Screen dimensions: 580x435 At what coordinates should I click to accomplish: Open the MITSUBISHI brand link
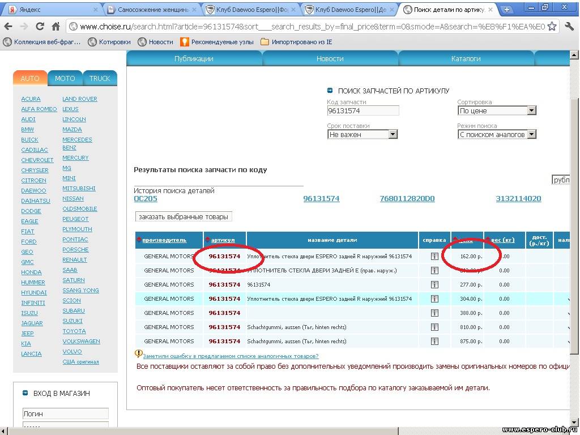point(79,188)
